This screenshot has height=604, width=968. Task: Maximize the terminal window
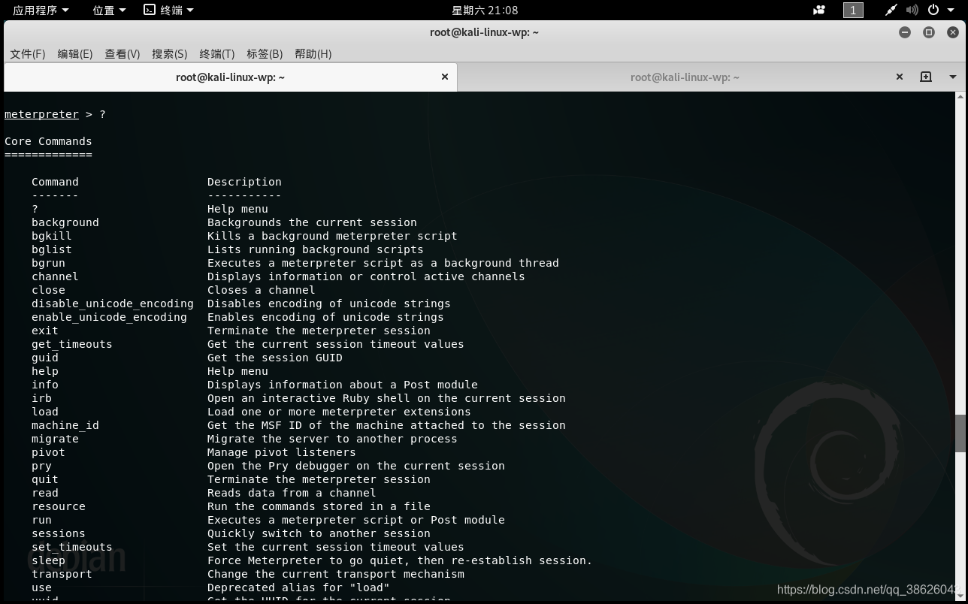(x=929, y=32)
